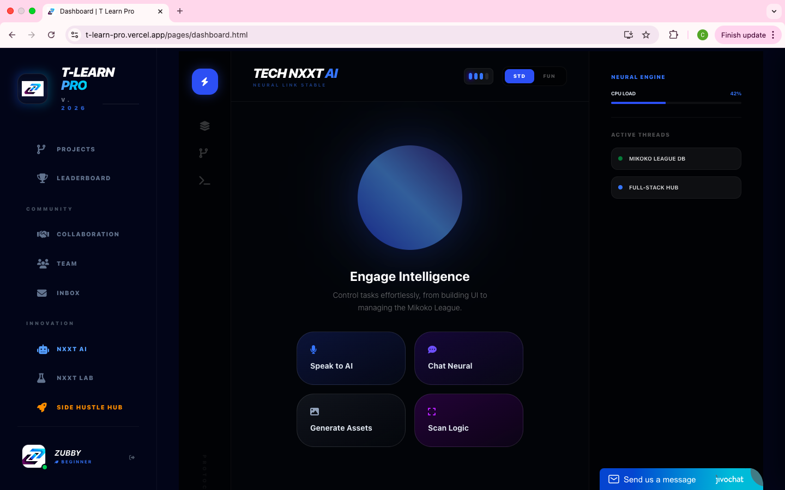Screen dimensions: 785x490
Task: Click the logout icon beside ZUBBY
Action: [132, 457]
